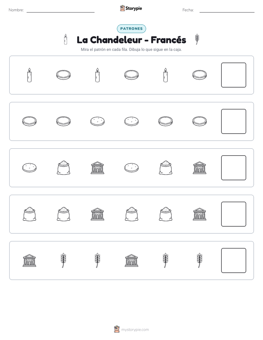
Task: Click the answer box in the second row
Action: pos(234,121)
